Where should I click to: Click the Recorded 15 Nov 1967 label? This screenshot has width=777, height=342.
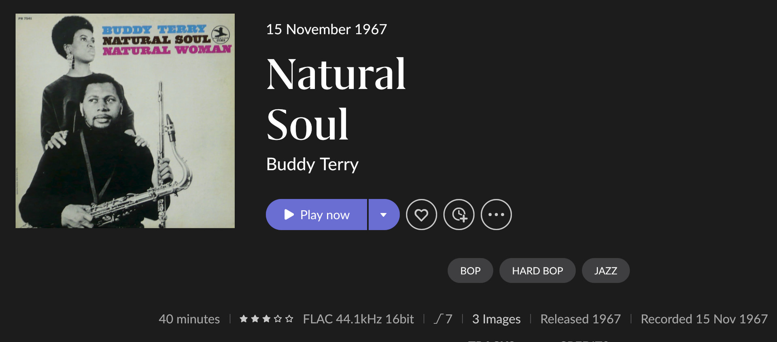pos(704,319)
